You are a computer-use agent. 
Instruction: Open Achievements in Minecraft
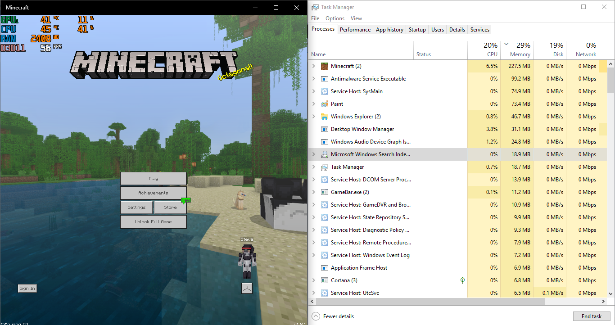click(154, 193)
